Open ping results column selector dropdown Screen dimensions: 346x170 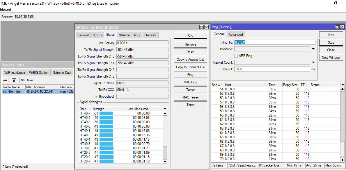point(342,85)
